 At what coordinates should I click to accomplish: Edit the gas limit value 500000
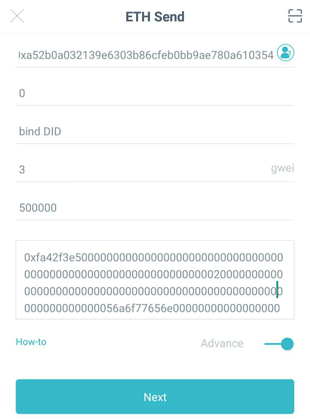(x=155, y=207)
